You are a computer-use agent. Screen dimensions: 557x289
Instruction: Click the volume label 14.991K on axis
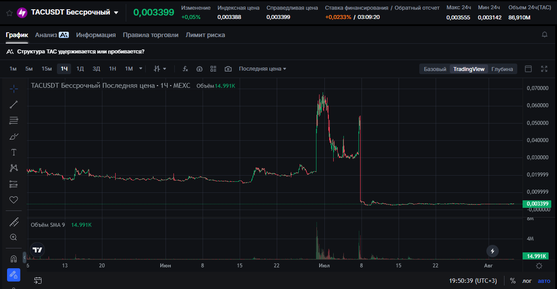pyautogui.click(x=535, y=256)
